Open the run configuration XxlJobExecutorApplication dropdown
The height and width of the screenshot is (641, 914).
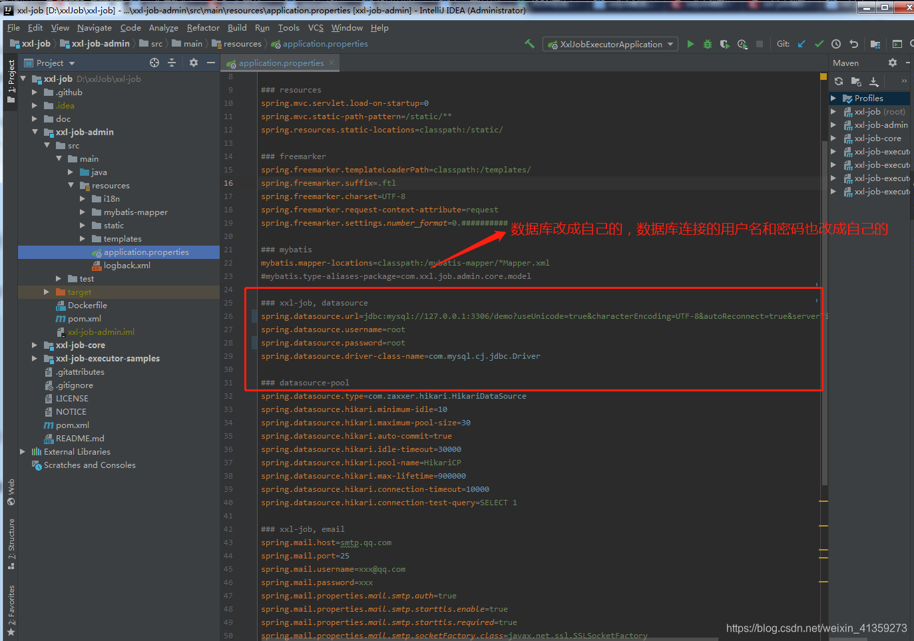tap(610, 44)
